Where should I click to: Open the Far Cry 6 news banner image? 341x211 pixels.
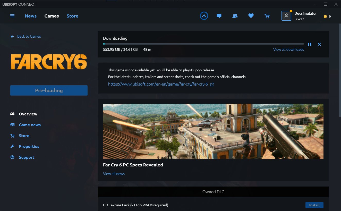point(213,131)
